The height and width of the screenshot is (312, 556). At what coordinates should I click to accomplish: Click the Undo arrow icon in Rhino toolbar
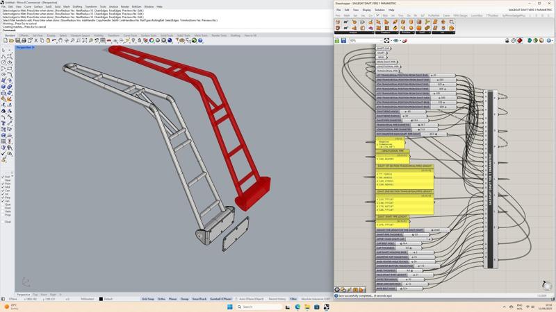click(x=54, y=41)
